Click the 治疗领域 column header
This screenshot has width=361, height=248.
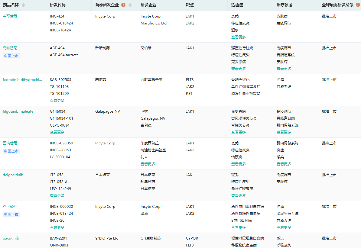pos(284,5)
